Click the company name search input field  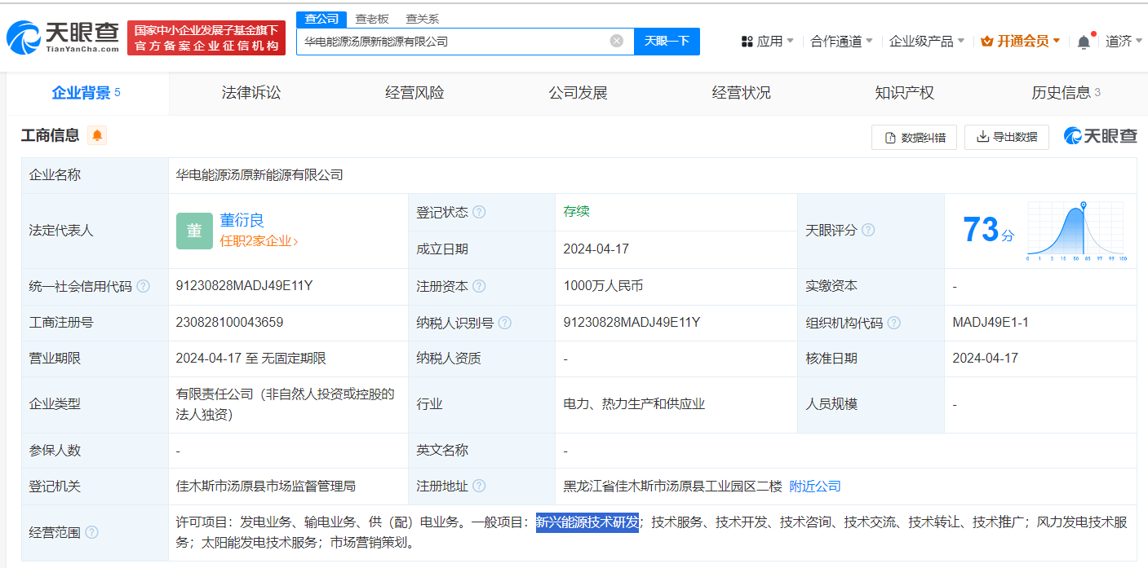pyautogui.click(x=453, y=41)
